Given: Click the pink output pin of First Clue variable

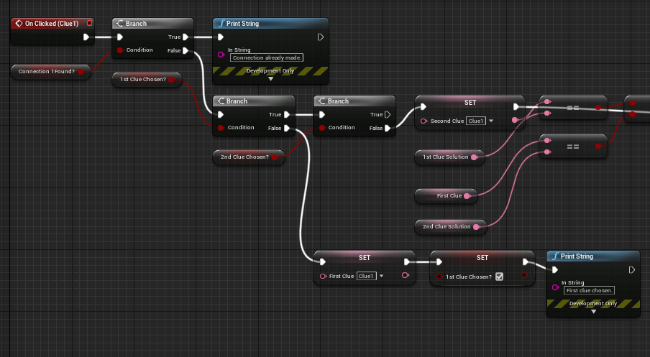Looking at the screenshot, I should coord(468,195).
